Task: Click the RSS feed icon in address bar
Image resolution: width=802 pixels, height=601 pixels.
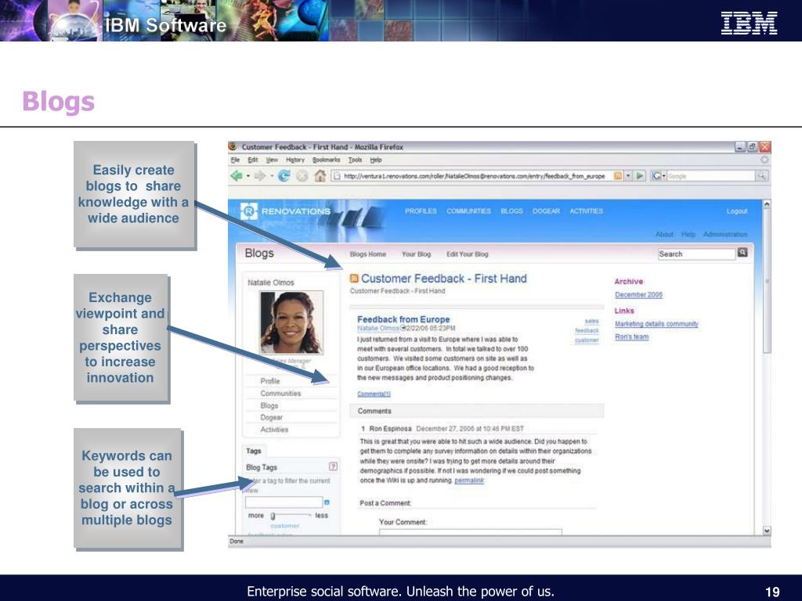Action: click(618, 176)
